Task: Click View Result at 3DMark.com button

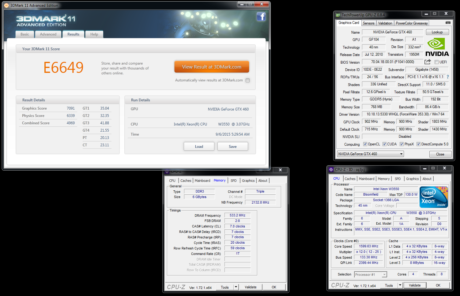Action: [x=212, y=67]
